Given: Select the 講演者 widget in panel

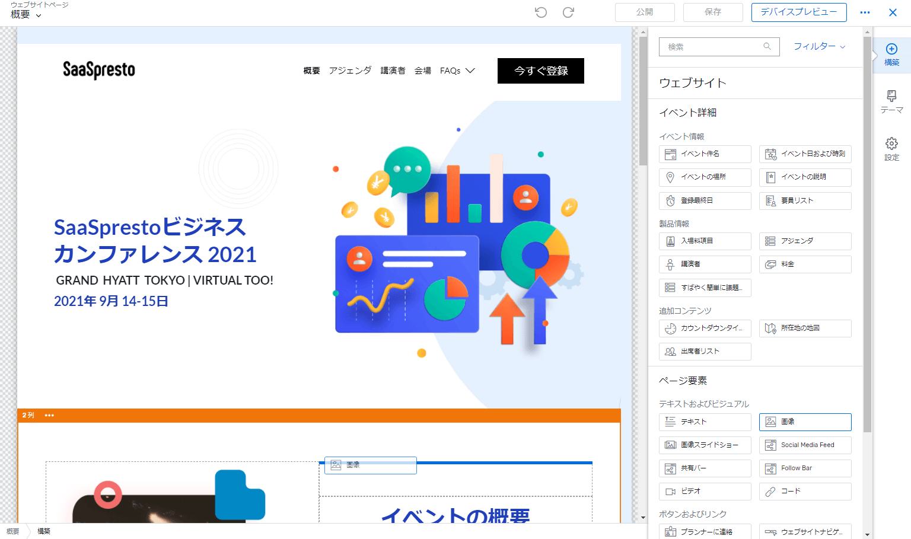Looking at the screenshot, I should [705, 264].
